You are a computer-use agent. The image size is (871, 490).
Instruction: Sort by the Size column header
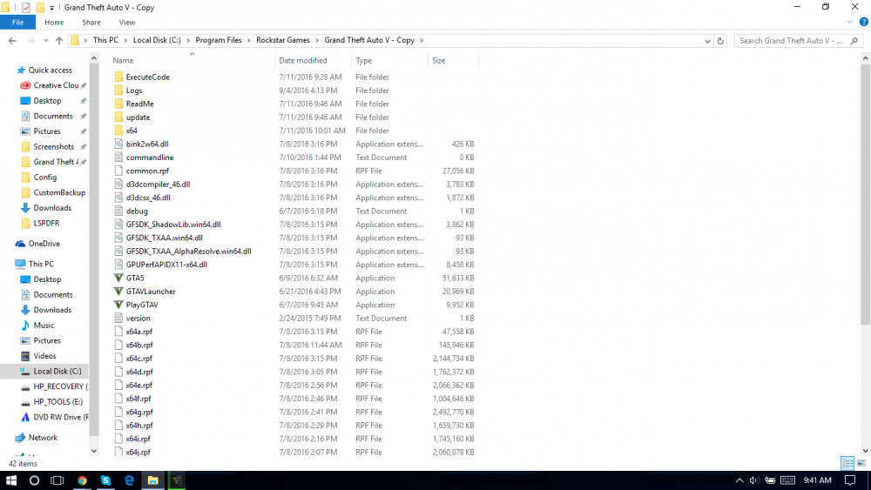453,60
